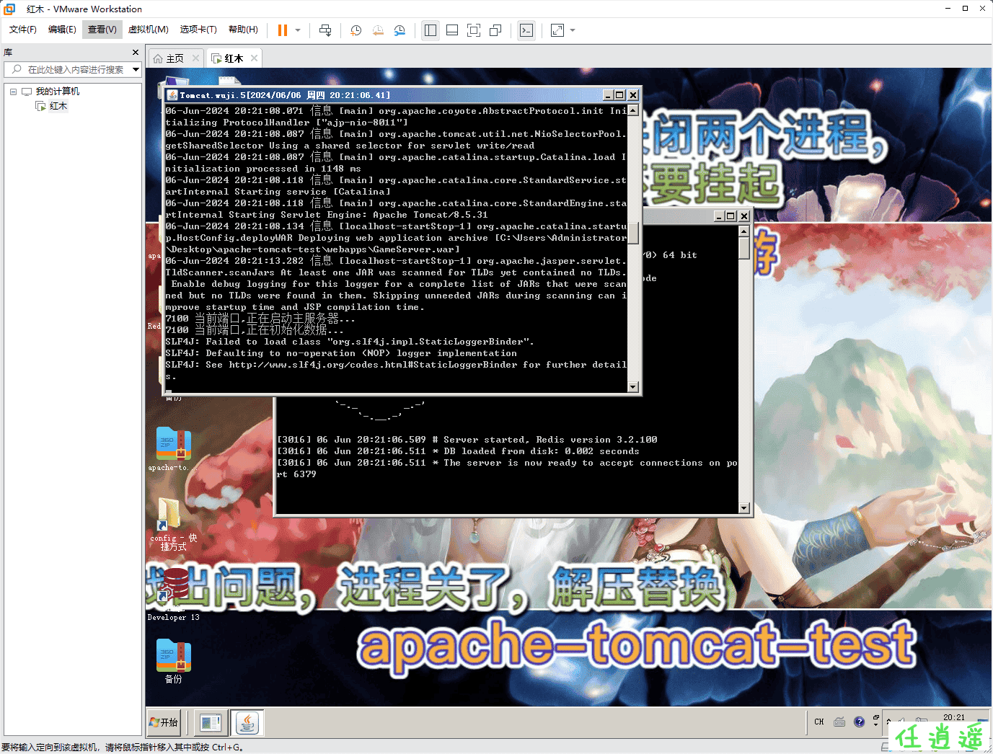Click the Redis console vertical scrollbar thumb
Image resolution: width=993 pixels, height=754 pixels.
tap(743, 247)
